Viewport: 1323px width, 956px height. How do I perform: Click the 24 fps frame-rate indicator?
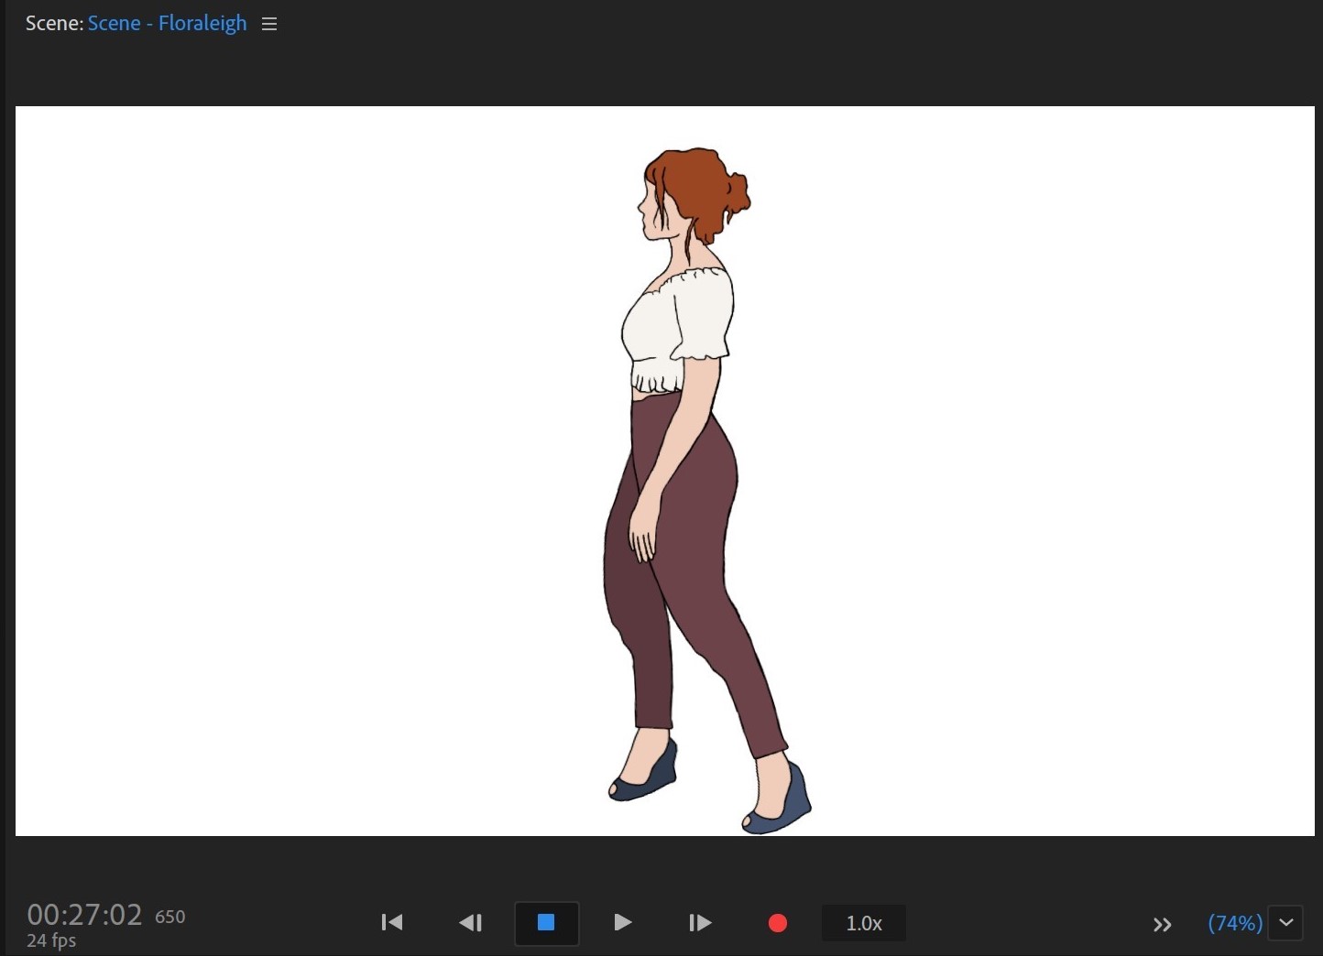(51, 940)
